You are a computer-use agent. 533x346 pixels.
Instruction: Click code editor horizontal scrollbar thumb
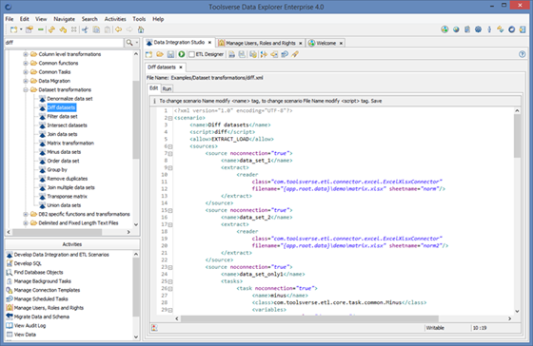click(x=309, y=318)
